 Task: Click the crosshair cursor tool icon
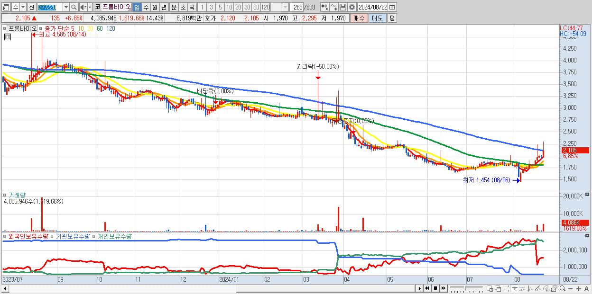514,288
